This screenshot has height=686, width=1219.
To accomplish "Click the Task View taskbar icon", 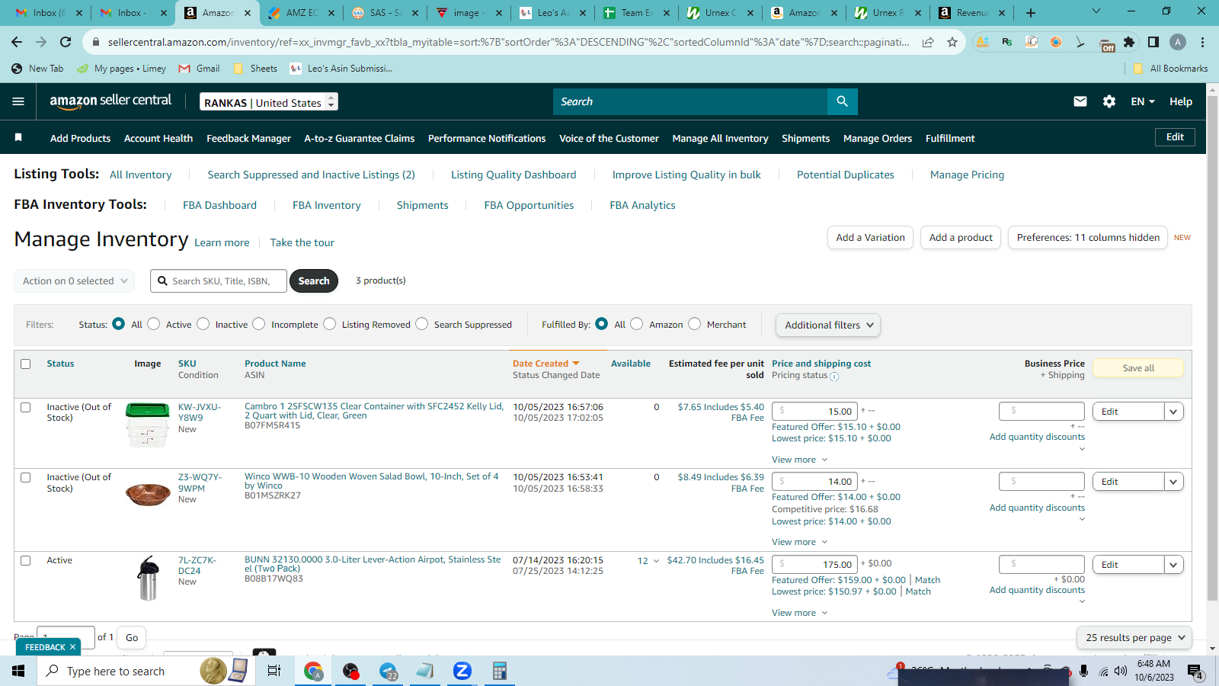I will tap(274, 671).
